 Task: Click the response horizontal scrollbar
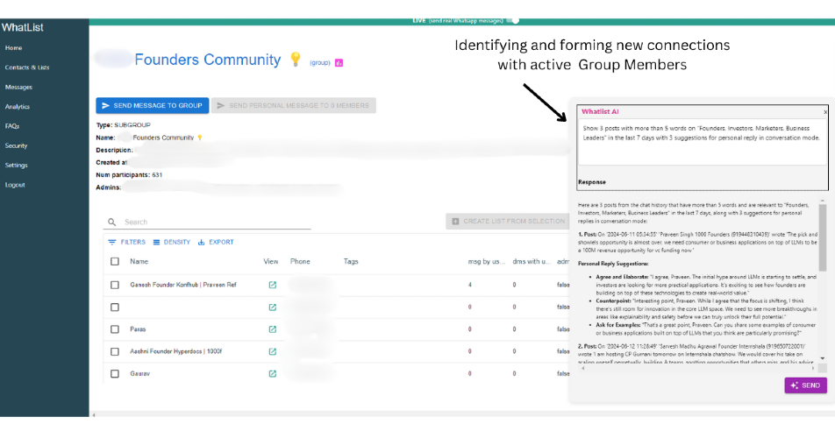(697, 369)
